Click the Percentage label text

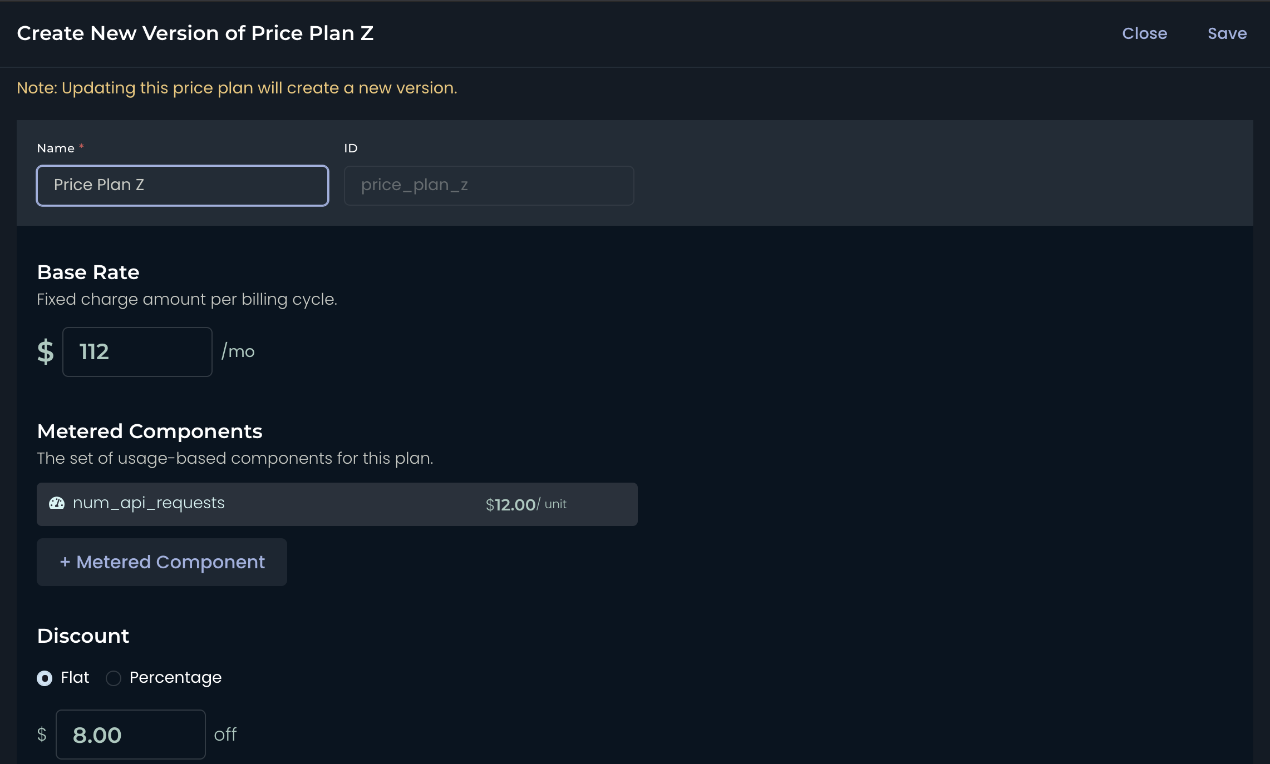click(175, 677)
